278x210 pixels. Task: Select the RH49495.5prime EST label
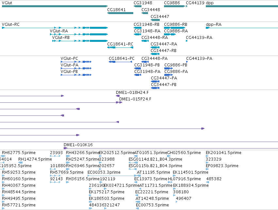click(19, 199)
